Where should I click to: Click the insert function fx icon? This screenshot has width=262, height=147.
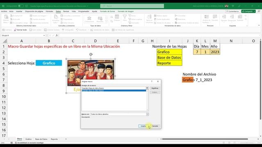click(x=57, y=36)
